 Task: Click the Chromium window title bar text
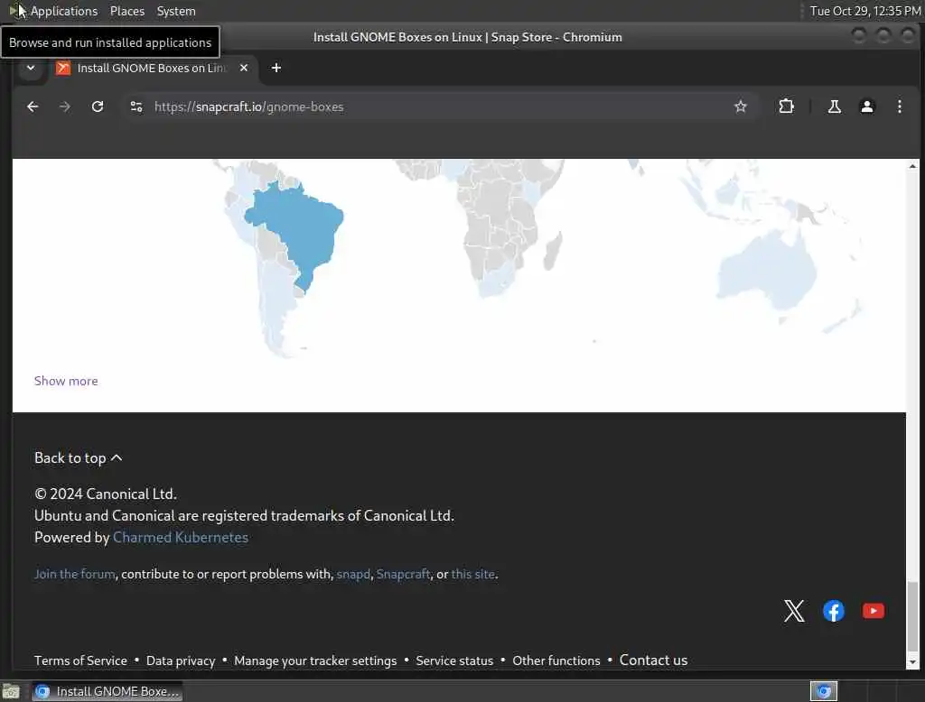pos(467,37)
